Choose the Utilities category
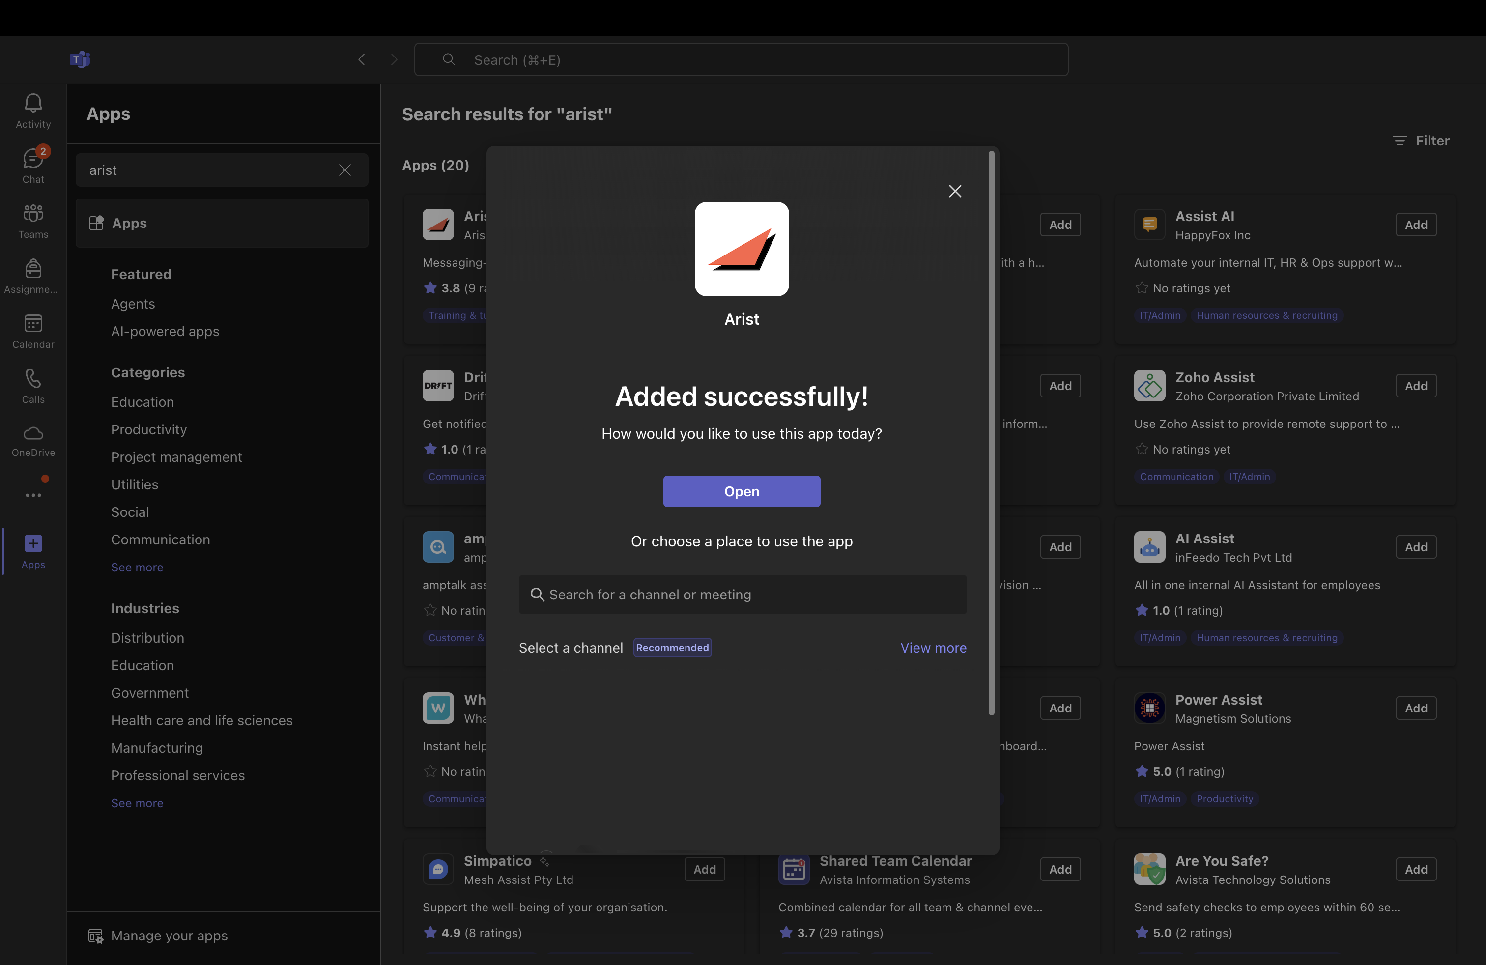Screen dimensions: 1486x965 (134, 484)
